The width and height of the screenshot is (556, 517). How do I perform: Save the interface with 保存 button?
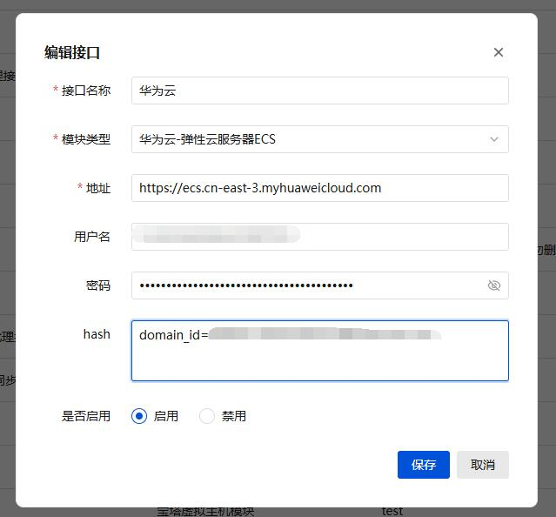424,465
